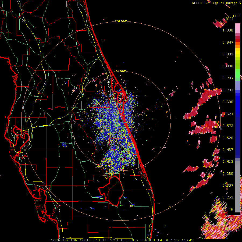242x242 pixels.
Task: Select the [CC] legend unit label
Action: (229, 19)
